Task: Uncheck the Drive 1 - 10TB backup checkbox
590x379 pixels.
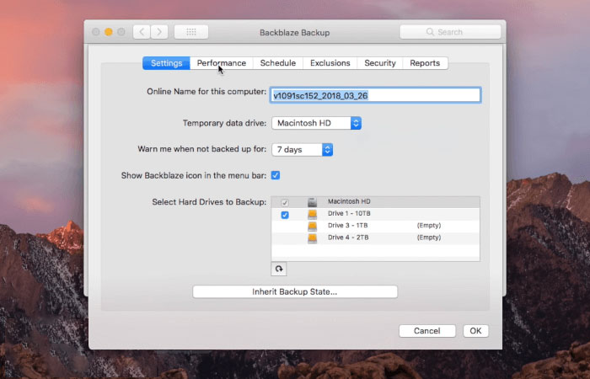Action: pos(285,215)
